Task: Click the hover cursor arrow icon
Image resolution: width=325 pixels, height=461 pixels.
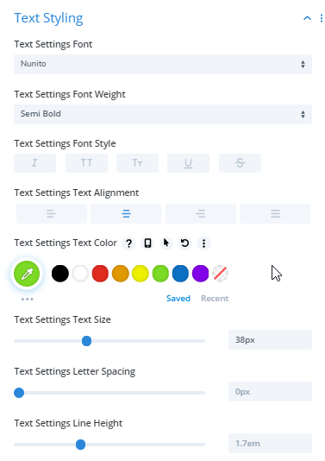Action: point(166,243)
